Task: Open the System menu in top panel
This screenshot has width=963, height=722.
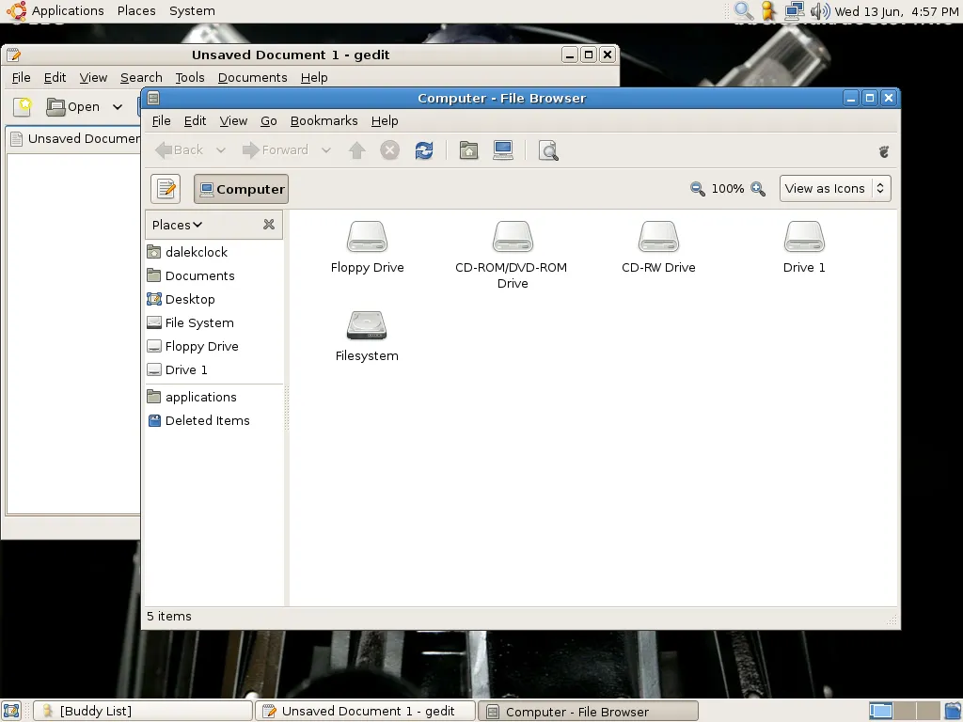Action: (192, 11)
